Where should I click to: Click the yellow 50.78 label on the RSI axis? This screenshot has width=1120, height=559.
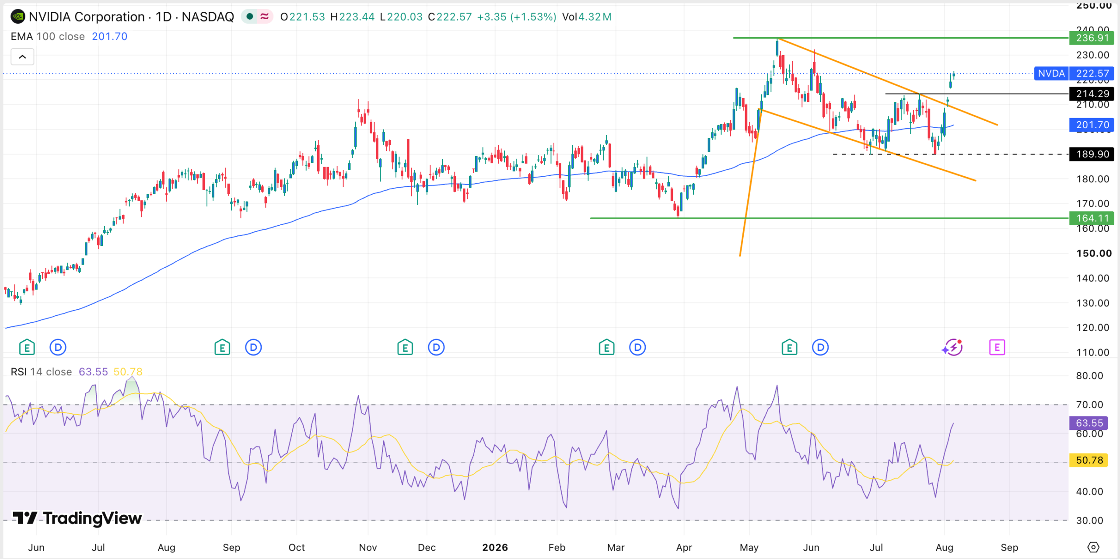1088,460
